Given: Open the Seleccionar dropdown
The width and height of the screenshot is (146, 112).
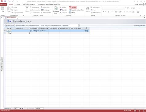Looking at the screenshot, I should click(95, 13).
